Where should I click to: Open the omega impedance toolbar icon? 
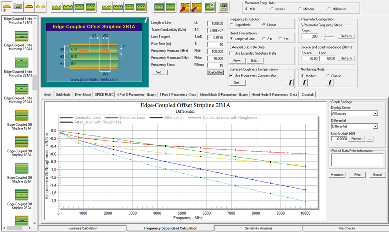[x=224, y=7]
